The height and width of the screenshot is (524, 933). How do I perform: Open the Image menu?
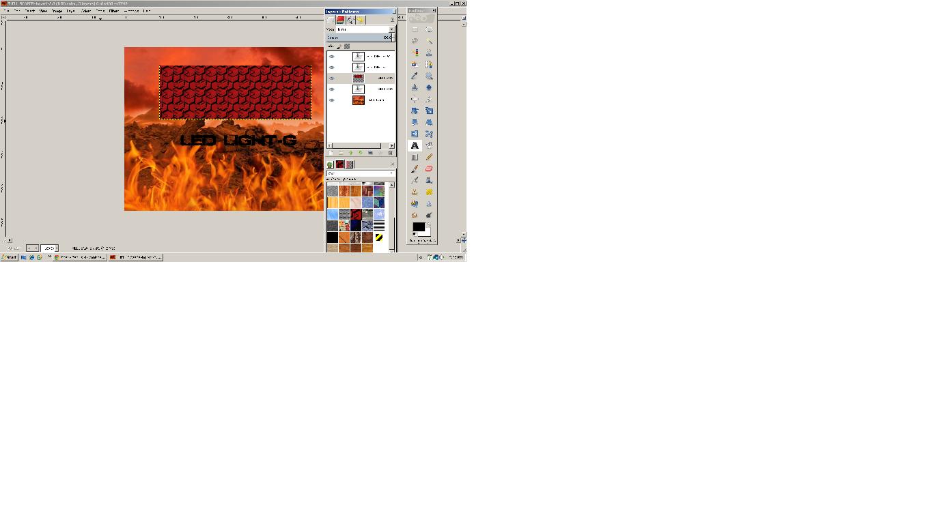[57, 11]
